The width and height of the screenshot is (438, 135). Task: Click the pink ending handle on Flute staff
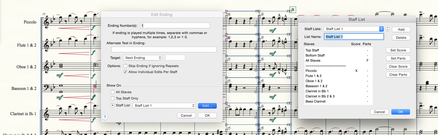pyautogui.click(x=228, y=38)
